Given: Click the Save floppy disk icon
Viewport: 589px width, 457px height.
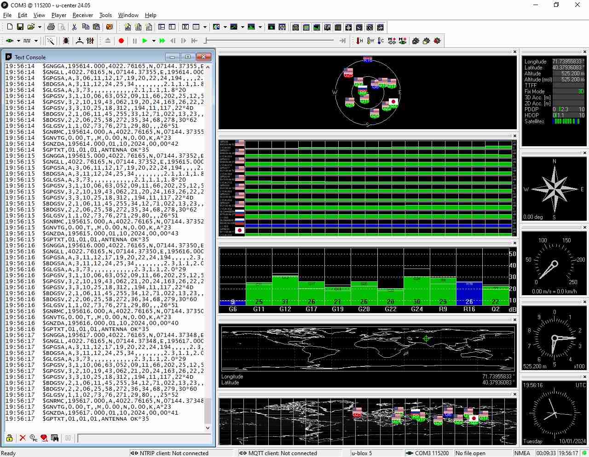Looking at the screenshot, I should (20, 27).
